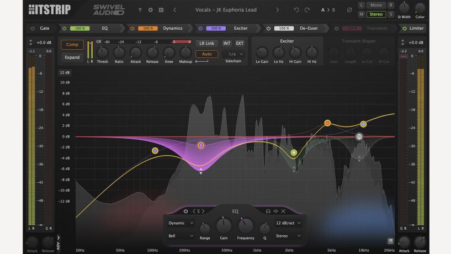This screenshot has height=254, width=451.
Task: Toggle the EQ band power button
Action: [185, 211]
